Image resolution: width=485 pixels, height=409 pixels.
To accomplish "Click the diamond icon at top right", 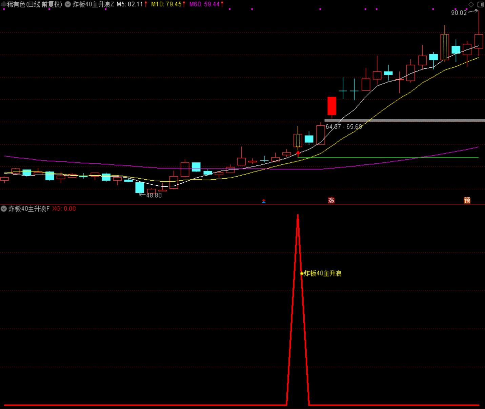I will (x=471, y=4).
